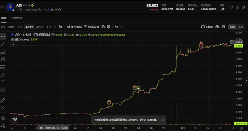Open the emoji sticker tool
The image size is (248, 131).
(3, 90)
